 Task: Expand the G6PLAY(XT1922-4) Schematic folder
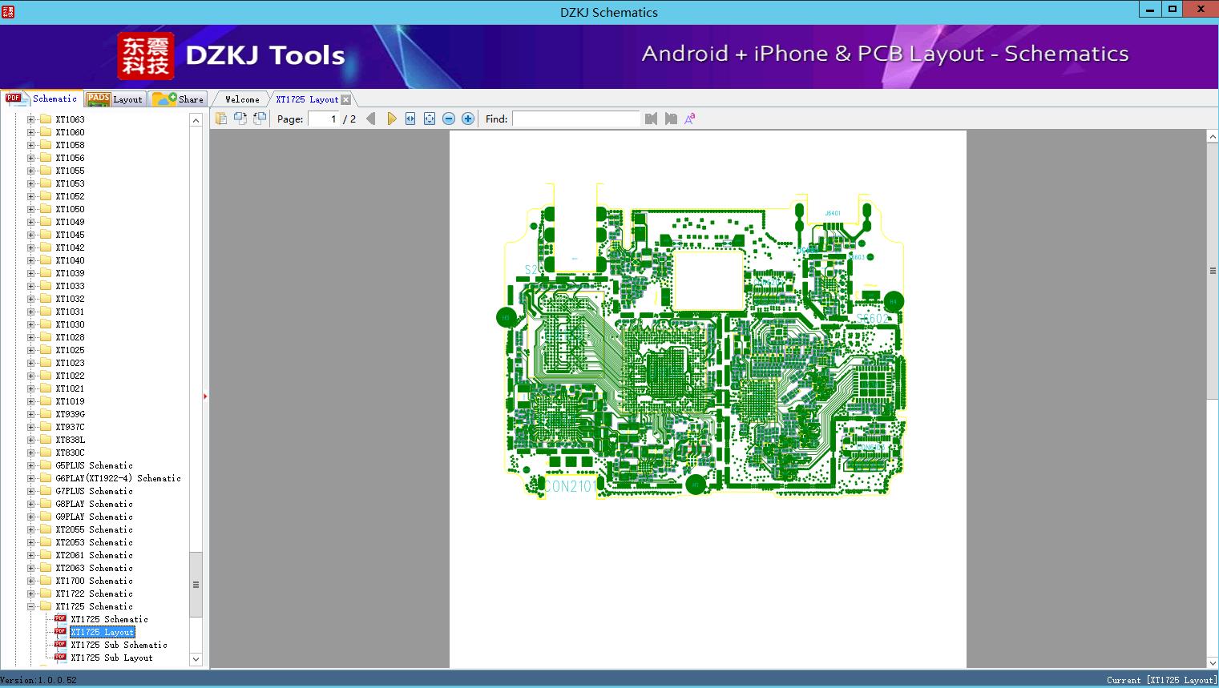point(31,478)
